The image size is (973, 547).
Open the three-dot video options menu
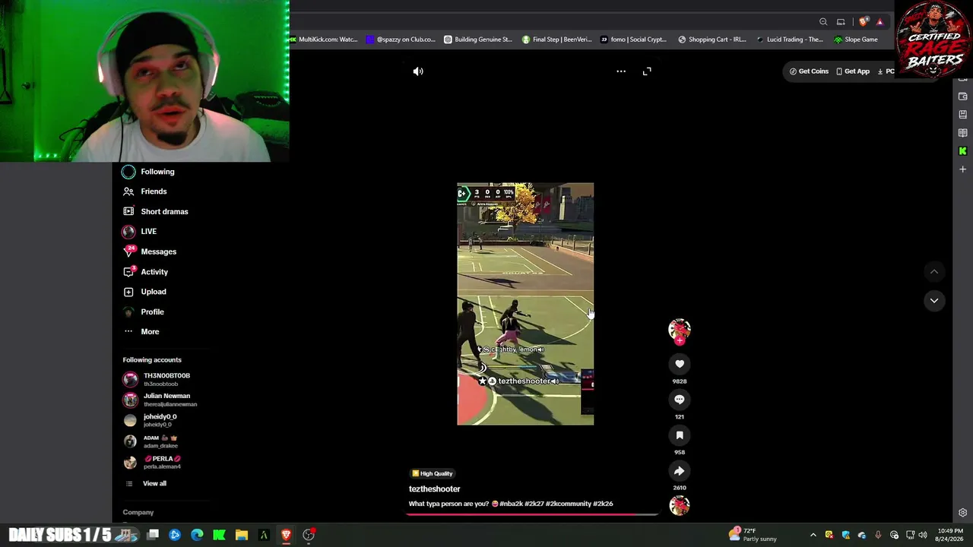pos(621,71)
